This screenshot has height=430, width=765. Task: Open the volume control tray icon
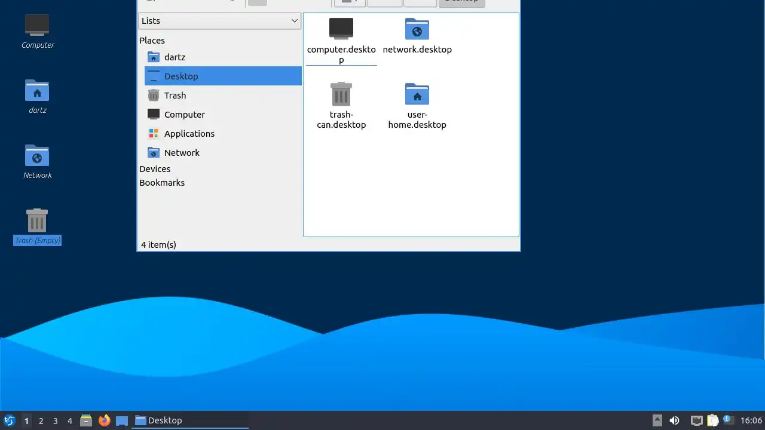(674, 420)
